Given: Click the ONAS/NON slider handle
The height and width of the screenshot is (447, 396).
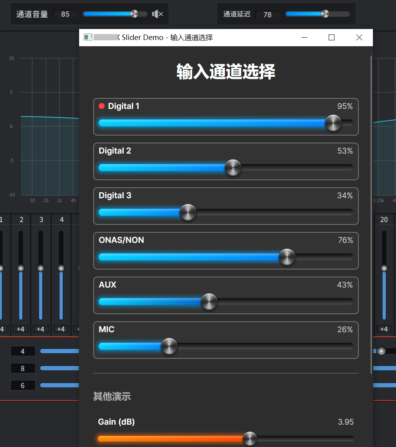Looking at the screenshot, I should point(287,257).
